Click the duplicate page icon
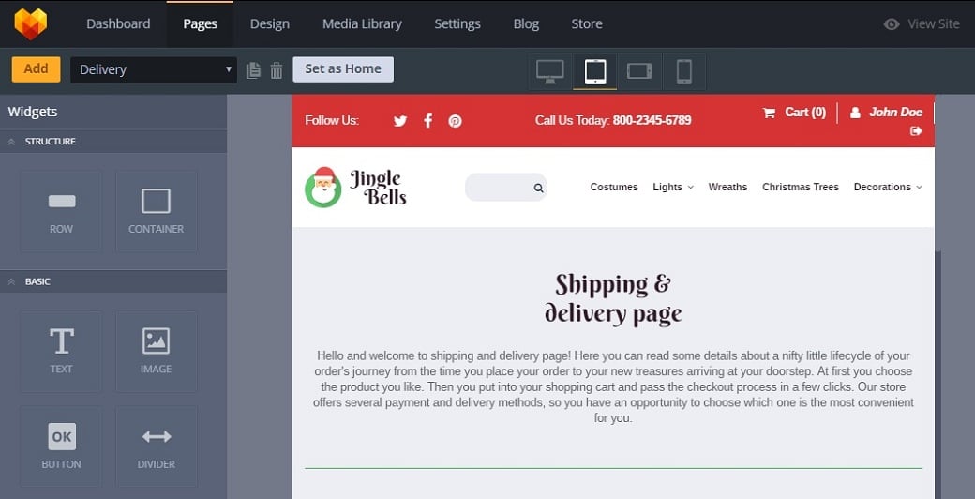975x499 pixels. [x=253, y=70]
